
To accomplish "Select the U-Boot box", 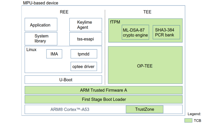I will pyautogui.click(x=63, y=80).
